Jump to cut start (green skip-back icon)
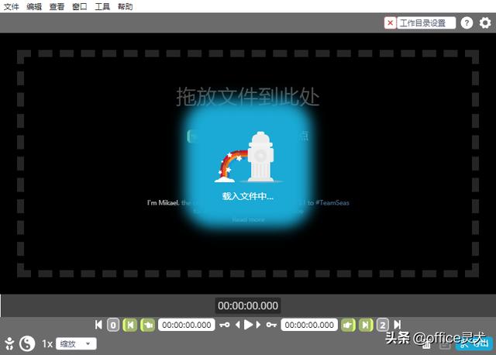The width and height of the screenshot is (496, 355). (x=130, y=325)
